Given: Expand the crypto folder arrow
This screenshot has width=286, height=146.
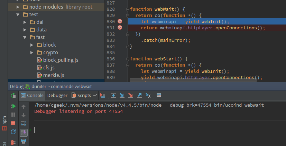Looking at the screenshot, I should pos(32,52).
